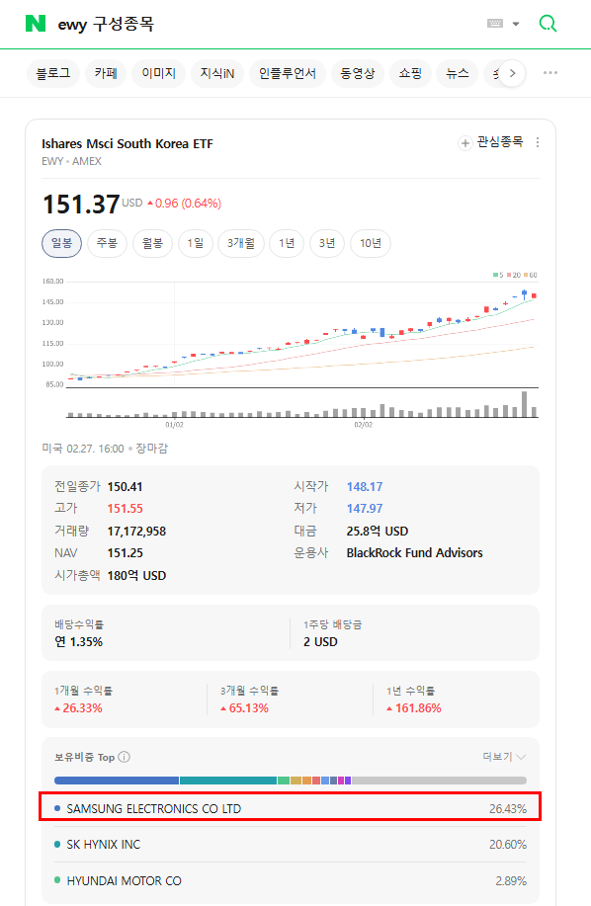Click the teal SK Hynix segment in holdings bar
Image resolution: width=591 pixels, height=906 pixels.
tap(228, 781)
